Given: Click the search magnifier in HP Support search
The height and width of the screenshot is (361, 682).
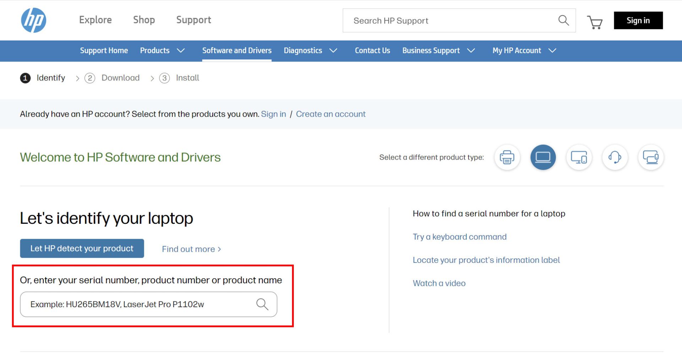Looking at the screenshot, I should 563,20.
